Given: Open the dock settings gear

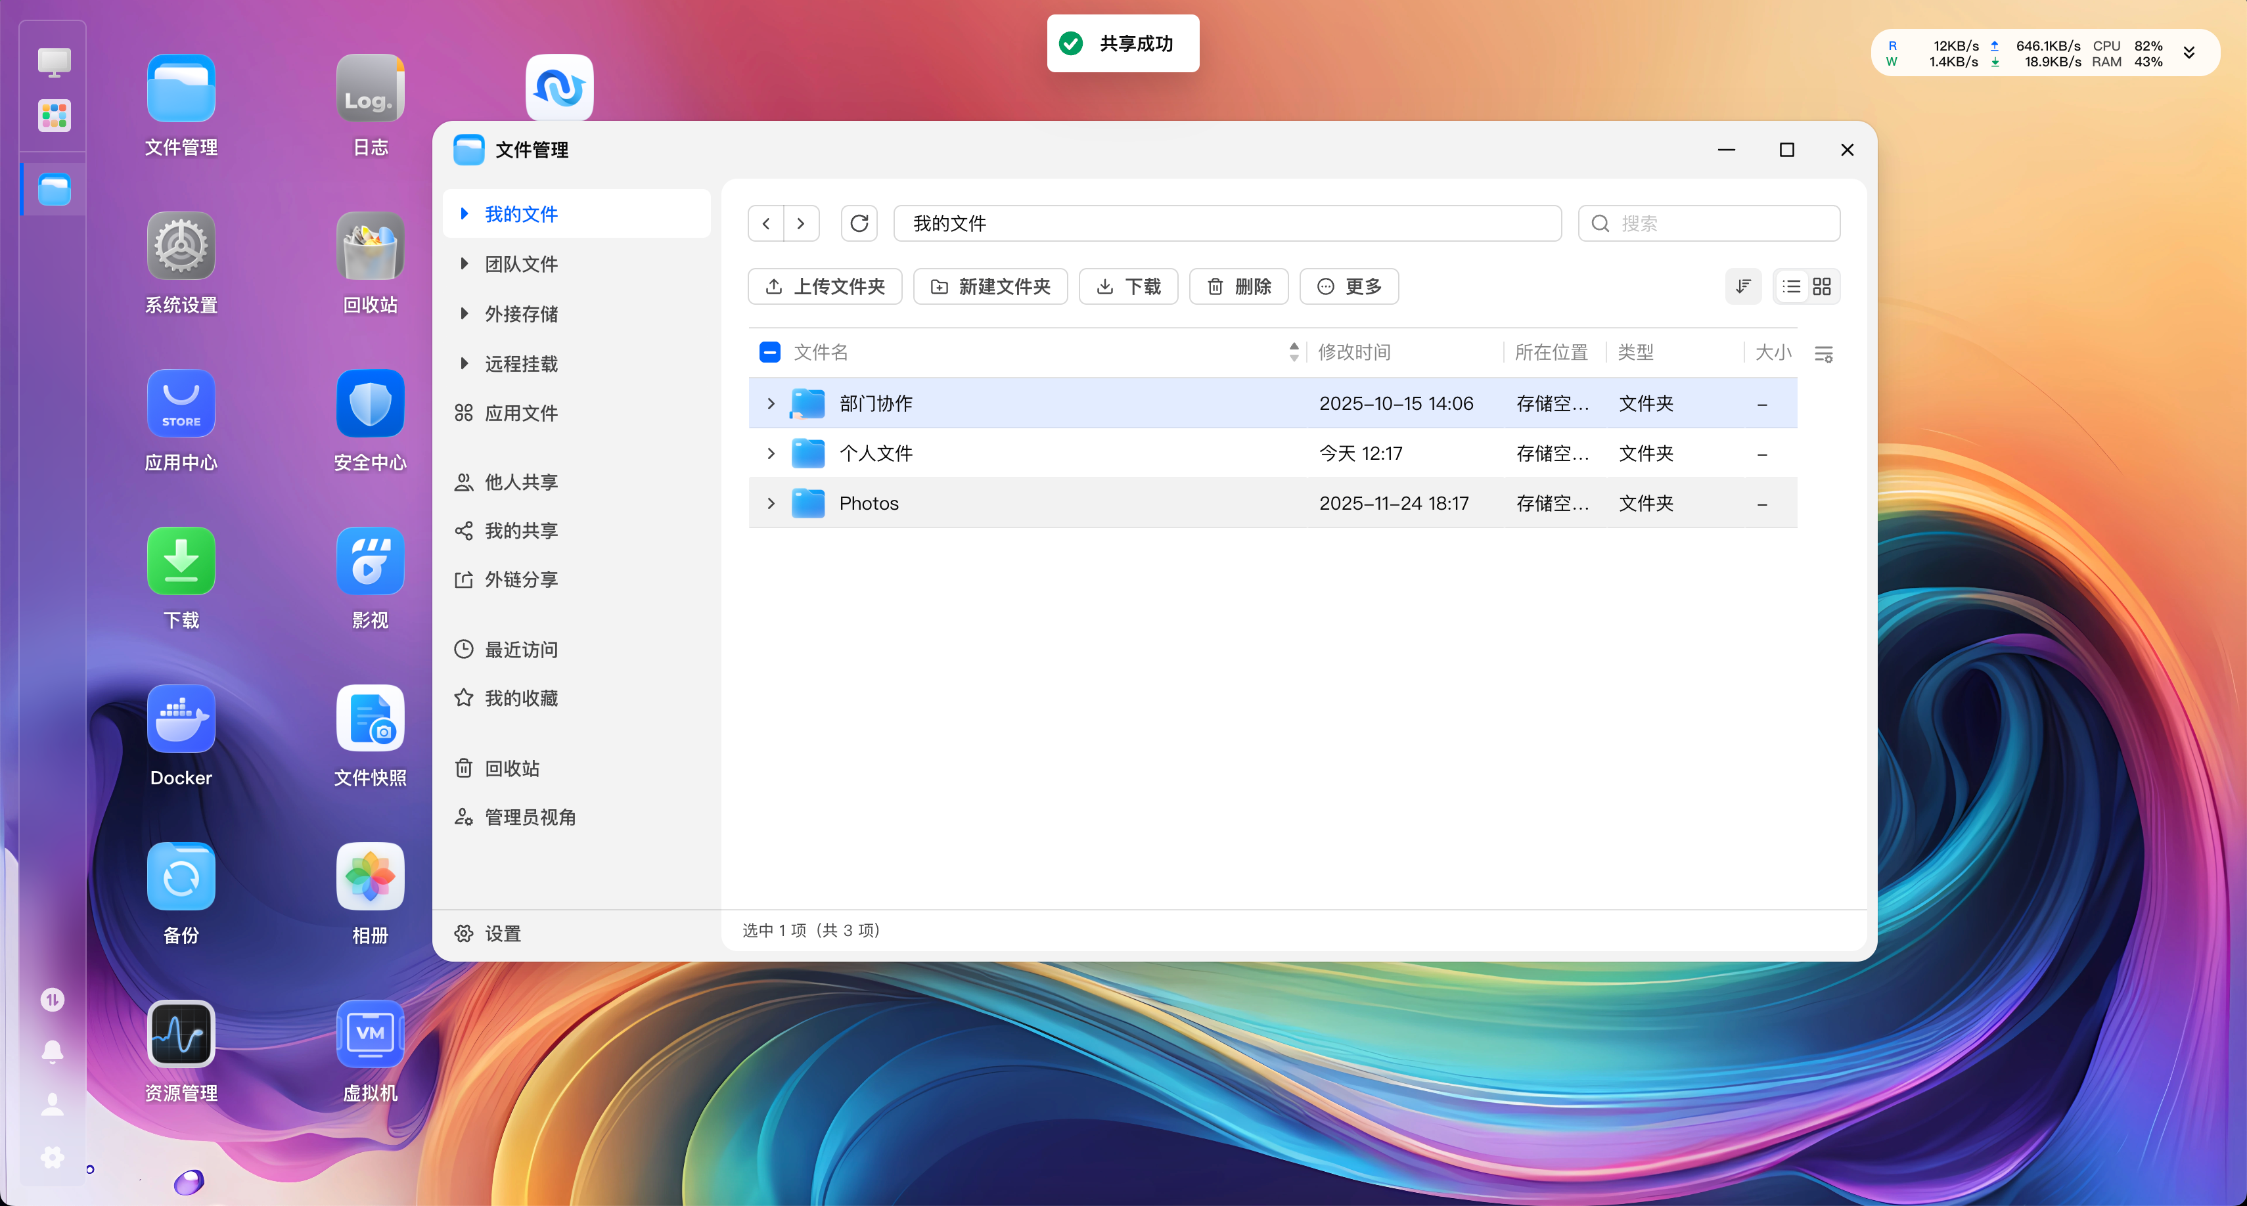Looking at the screenshot, I should [53, 1157].
